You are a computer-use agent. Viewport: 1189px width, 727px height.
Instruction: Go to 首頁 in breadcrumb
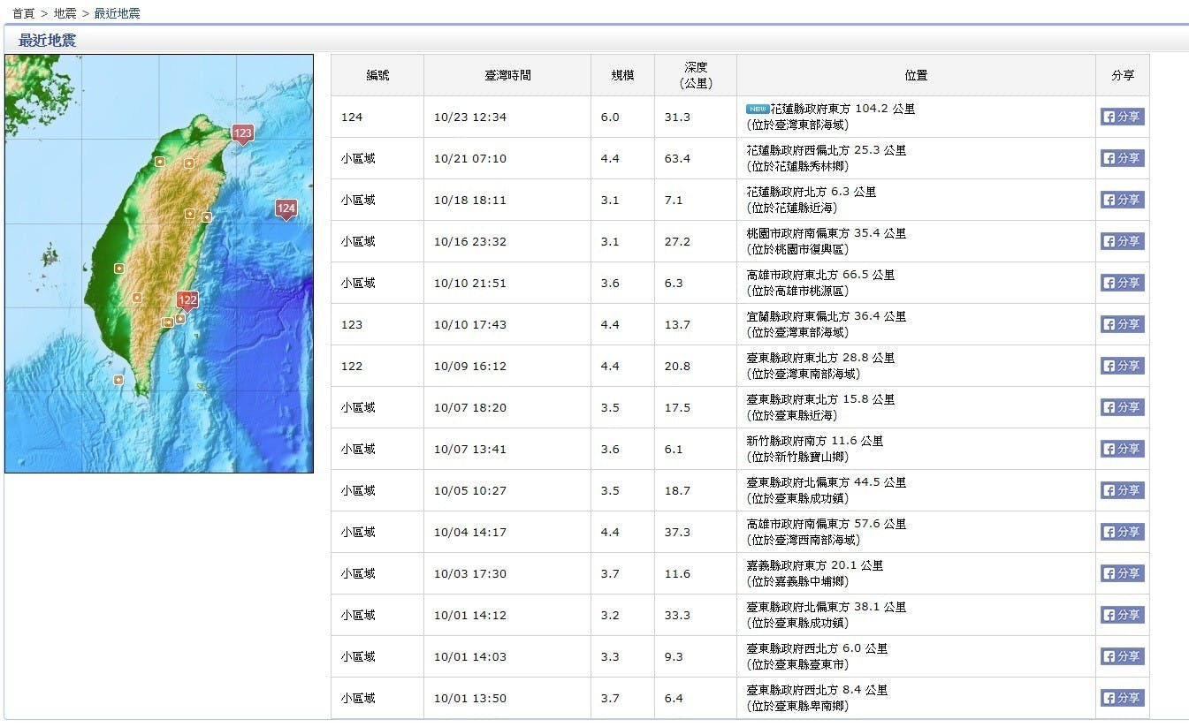(24, 13)
